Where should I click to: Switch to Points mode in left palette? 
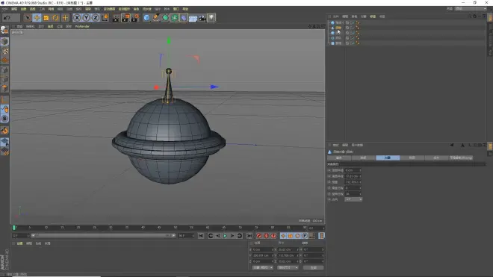point(4,69)
